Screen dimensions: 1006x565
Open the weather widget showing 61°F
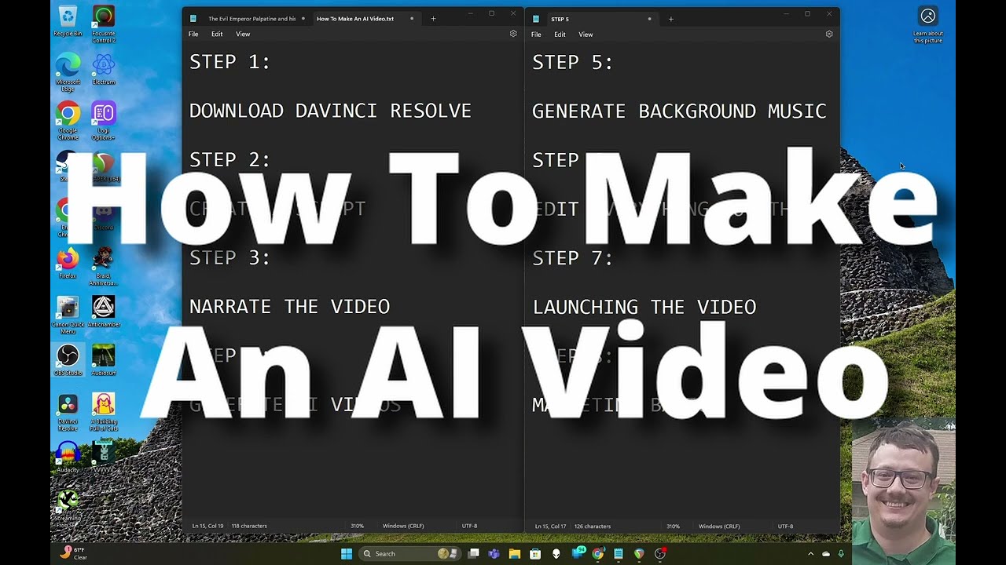point(73,553)
